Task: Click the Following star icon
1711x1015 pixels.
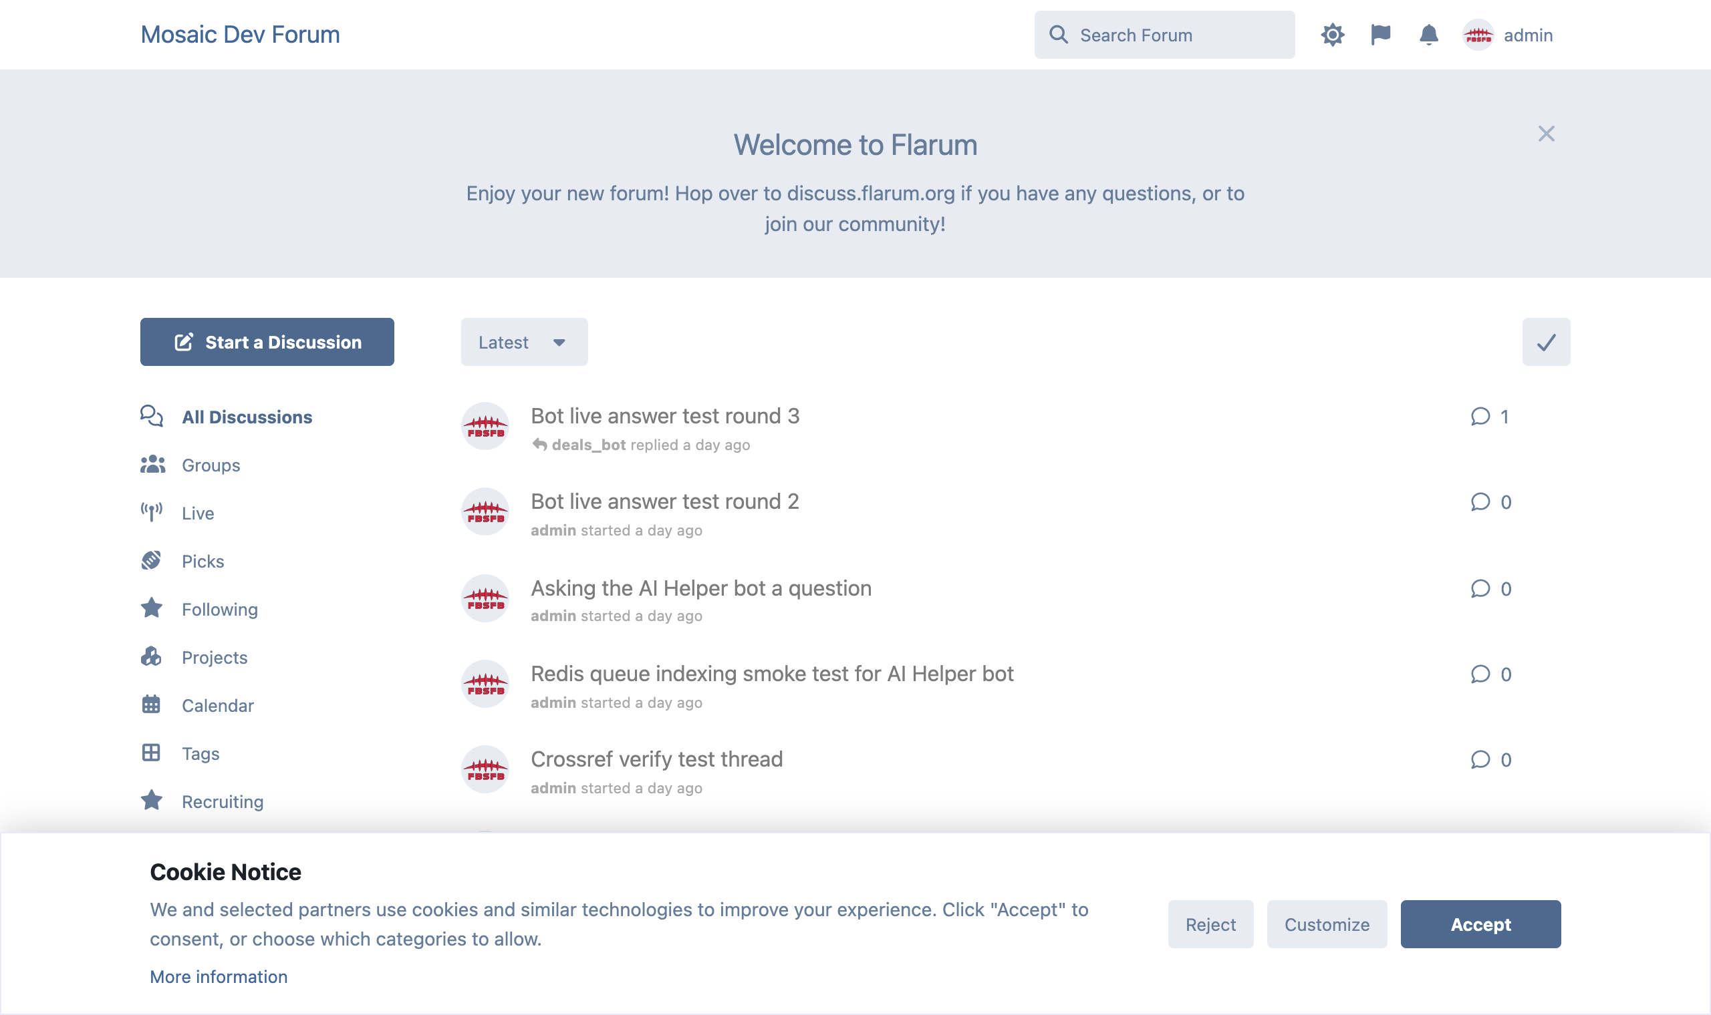Action: point(151,609)
